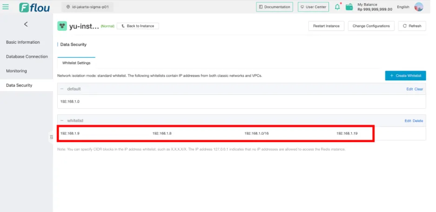436x212 pixels.
Task: Open the green wallet icon
Action: pyautogui.click(x=349, y=7)
